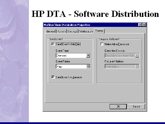The image size is (165, 124).
Task: Click the Cancel button
Action: pos(136,106)
